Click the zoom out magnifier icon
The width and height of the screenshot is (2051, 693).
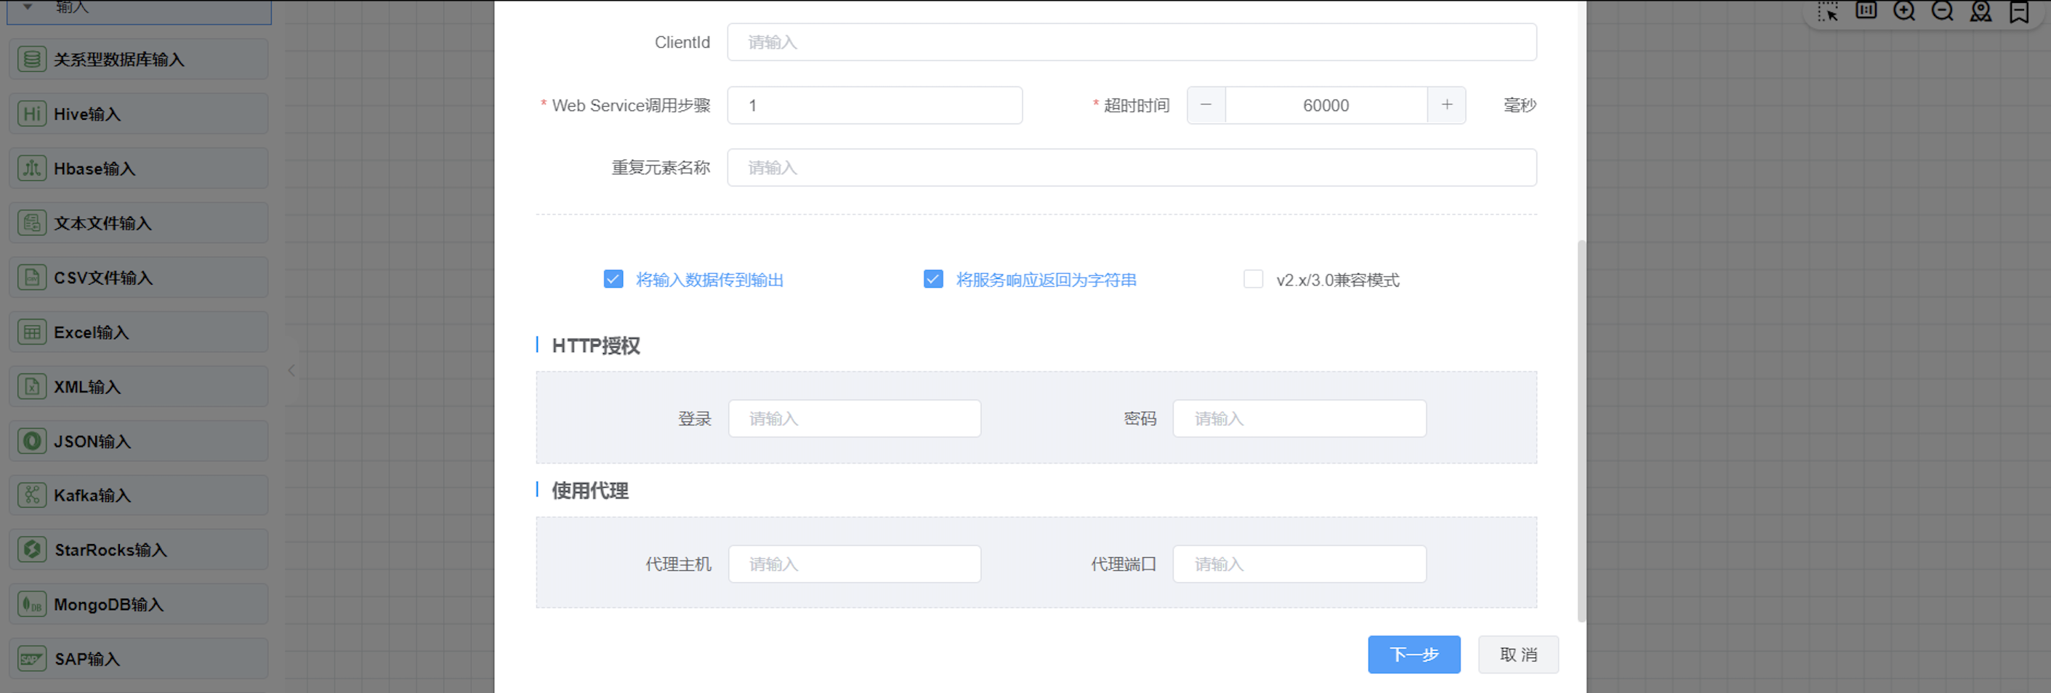coord(1942,11)
